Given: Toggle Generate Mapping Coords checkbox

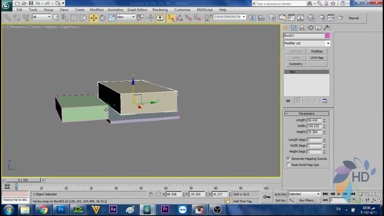Looking at the screenshot, I should tap(288, 158).
